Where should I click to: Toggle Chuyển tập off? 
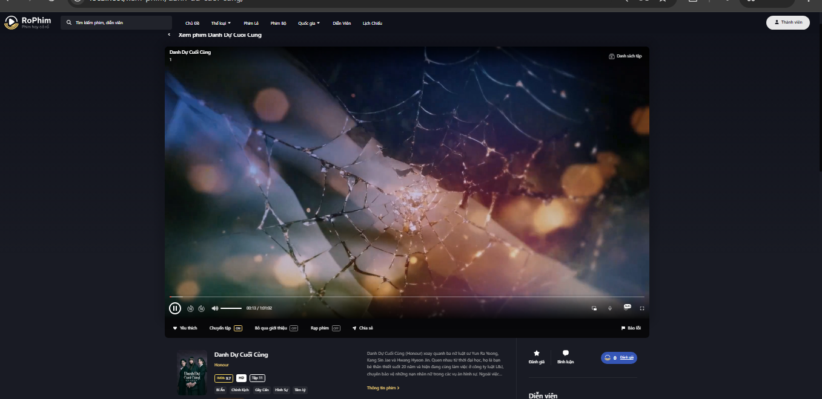point(237,328)
